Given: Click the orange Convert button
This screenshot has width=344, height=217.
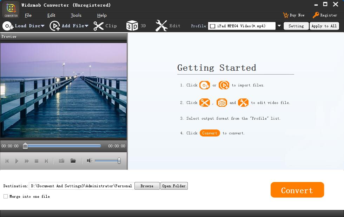Looking at the screenshot, I should pos(297,190).
